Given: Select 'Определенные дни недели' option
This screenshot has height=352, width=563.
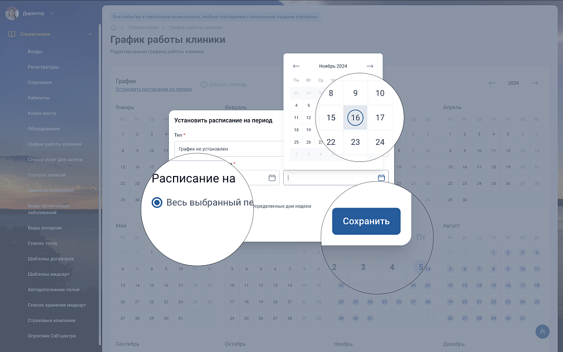Looking at the screenshot, I should point(281,206).
